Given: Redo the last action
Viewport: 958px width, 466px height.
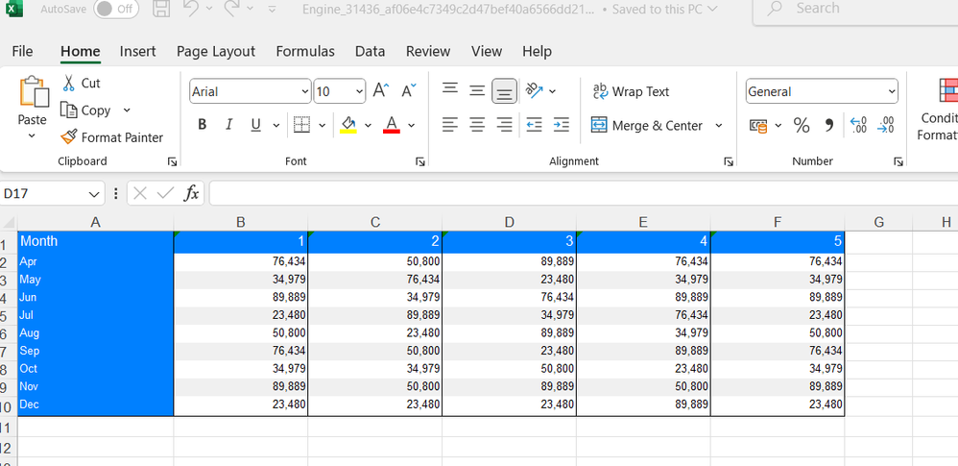Looking at the screenshot, I should pyautogui.click(x=232, y=9).
